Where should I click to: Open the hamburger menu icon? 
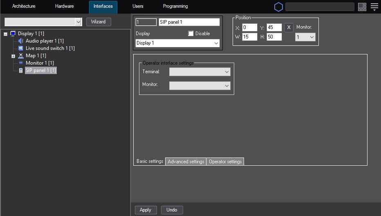(374, 7)
